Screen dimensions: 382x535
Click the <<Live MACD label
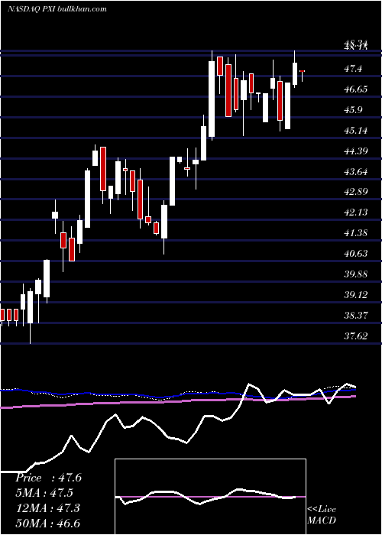click(x=322, y=515)
